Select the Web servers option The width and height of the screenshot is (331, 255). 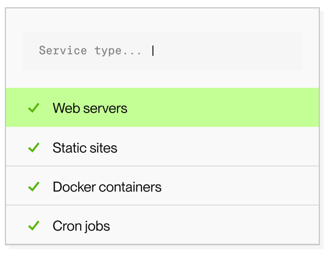click(90, 108)
